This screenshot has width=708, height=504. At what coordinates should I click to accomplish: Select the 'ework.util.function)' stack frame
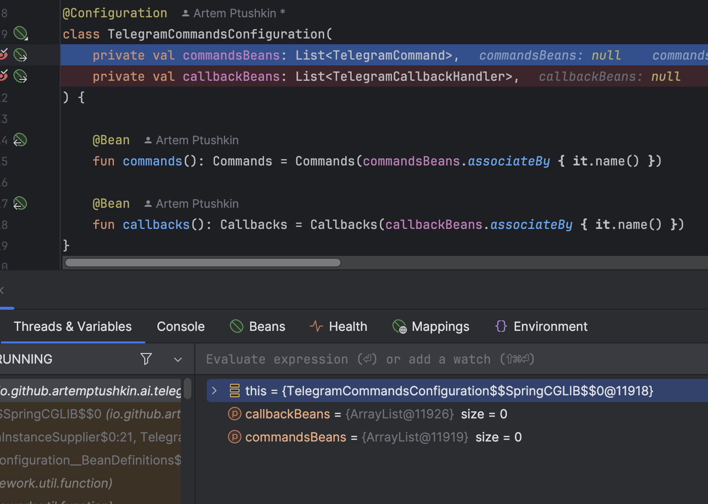pyautogui.click(x=90, y=483)
